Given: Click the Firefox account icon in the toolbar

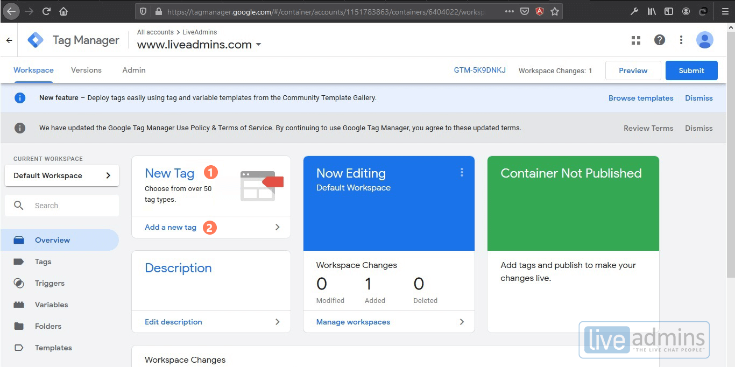Looking at the screenshot, I should click(686, 11).
